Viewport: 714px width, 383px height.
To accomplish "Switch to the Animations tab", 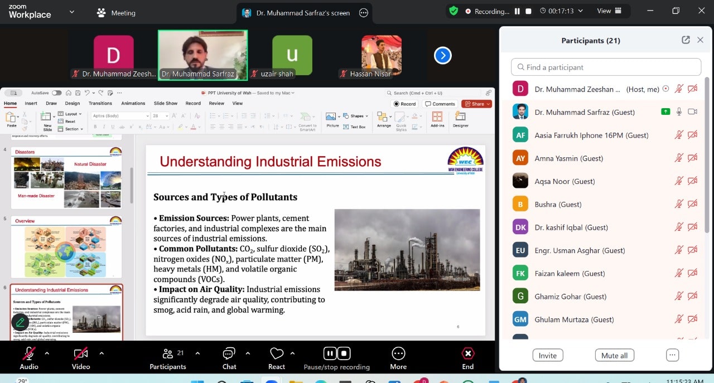I will (133, 103).
